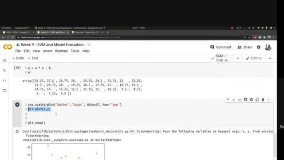Screen dimensions: 284x160
Task: Delete the cell with the trash icon
Action: (x=263, y=100)
